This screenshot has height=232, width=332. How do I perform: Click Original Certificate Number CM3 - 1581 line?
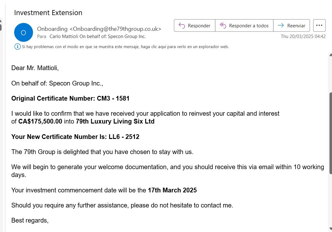pyautogui.click(x=70, y=98)
